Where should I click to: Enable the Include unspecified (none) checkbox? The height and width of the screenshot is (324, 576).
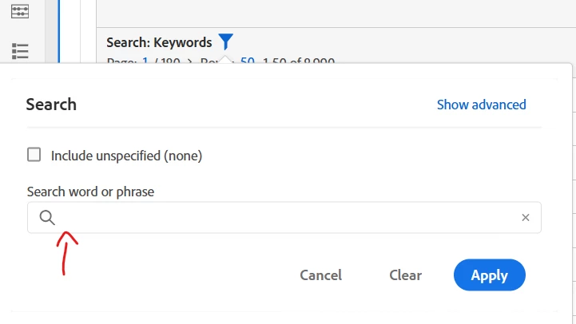[x=34, y=155]
